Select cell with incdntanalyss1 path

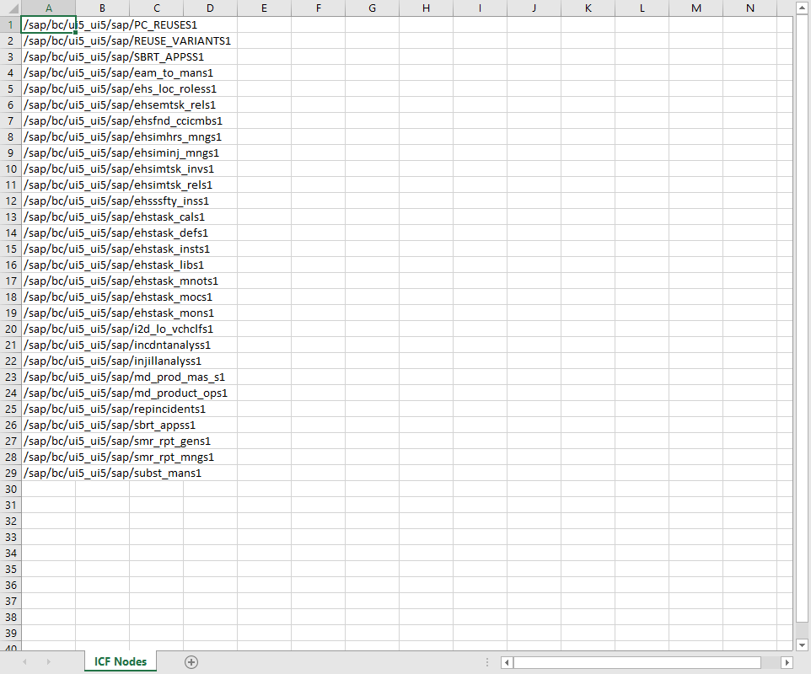pos(49,345)
